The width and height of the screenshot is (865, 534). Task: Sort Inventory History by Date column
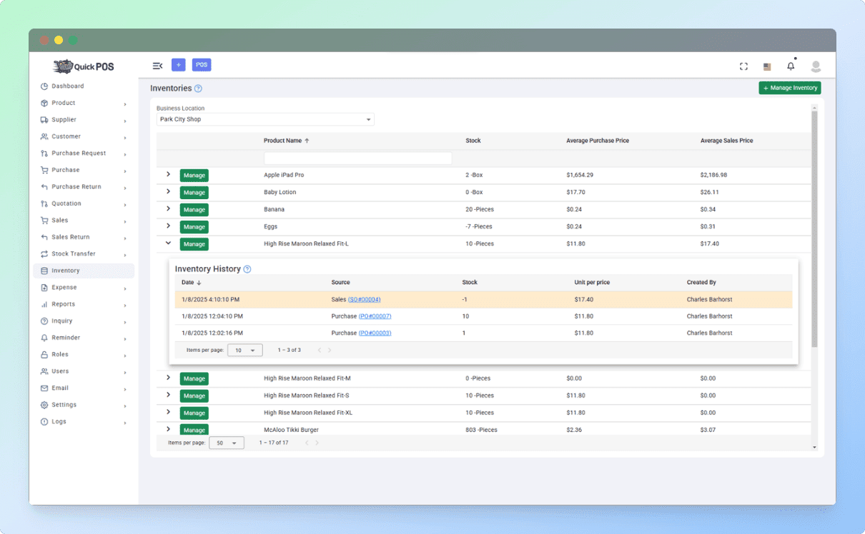[191, 283]
